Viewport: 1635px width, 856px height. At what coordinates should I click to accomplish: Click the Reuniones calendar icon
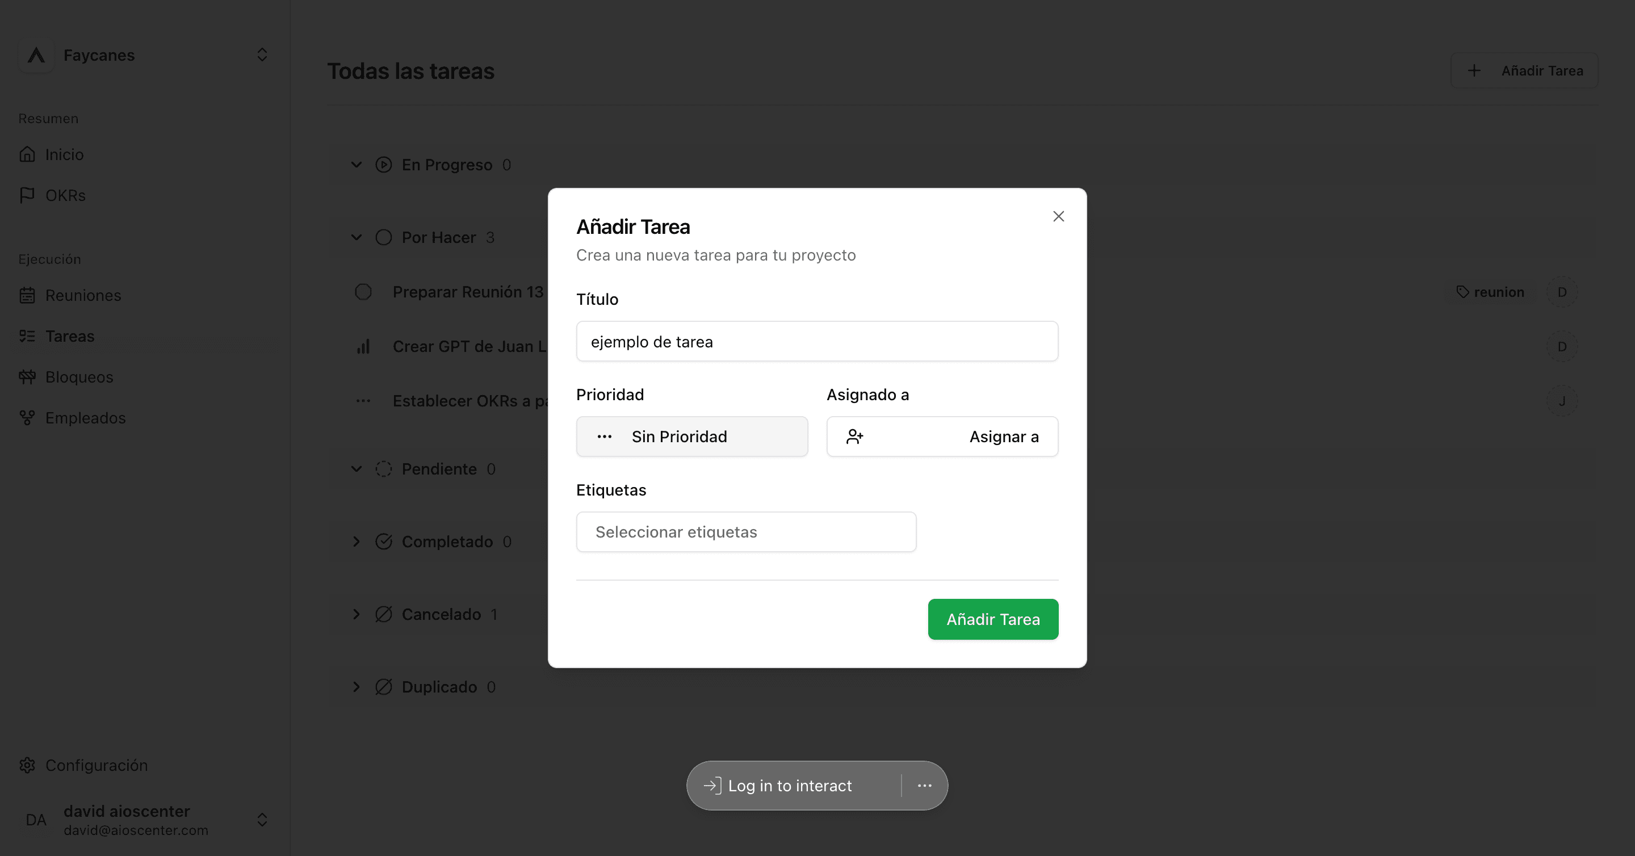pyautogui.click(x=27, y=295)
